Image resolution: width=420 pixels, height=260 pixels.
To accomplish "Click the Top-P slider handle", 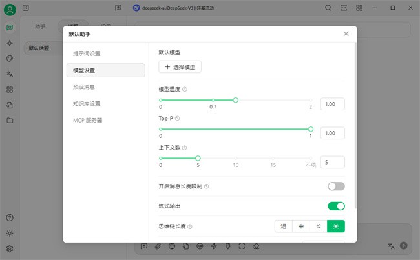I will (x=310, y=129).
